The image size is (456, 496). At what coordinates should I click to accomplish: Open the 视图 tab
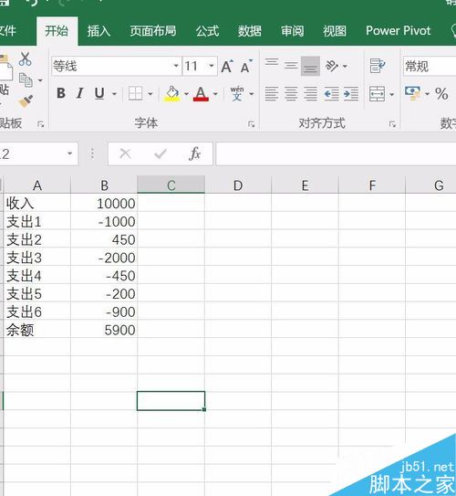[335, 31]
